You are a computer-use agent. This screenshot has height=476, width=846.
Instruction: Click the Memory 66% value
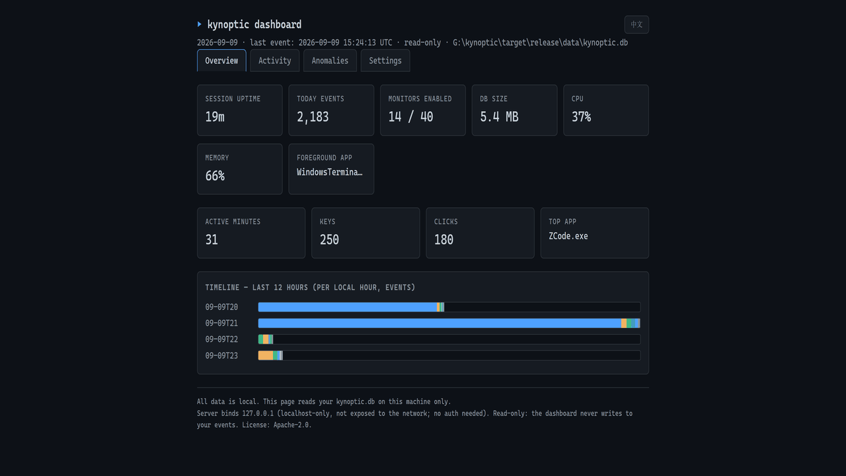(x=215, y=176)
